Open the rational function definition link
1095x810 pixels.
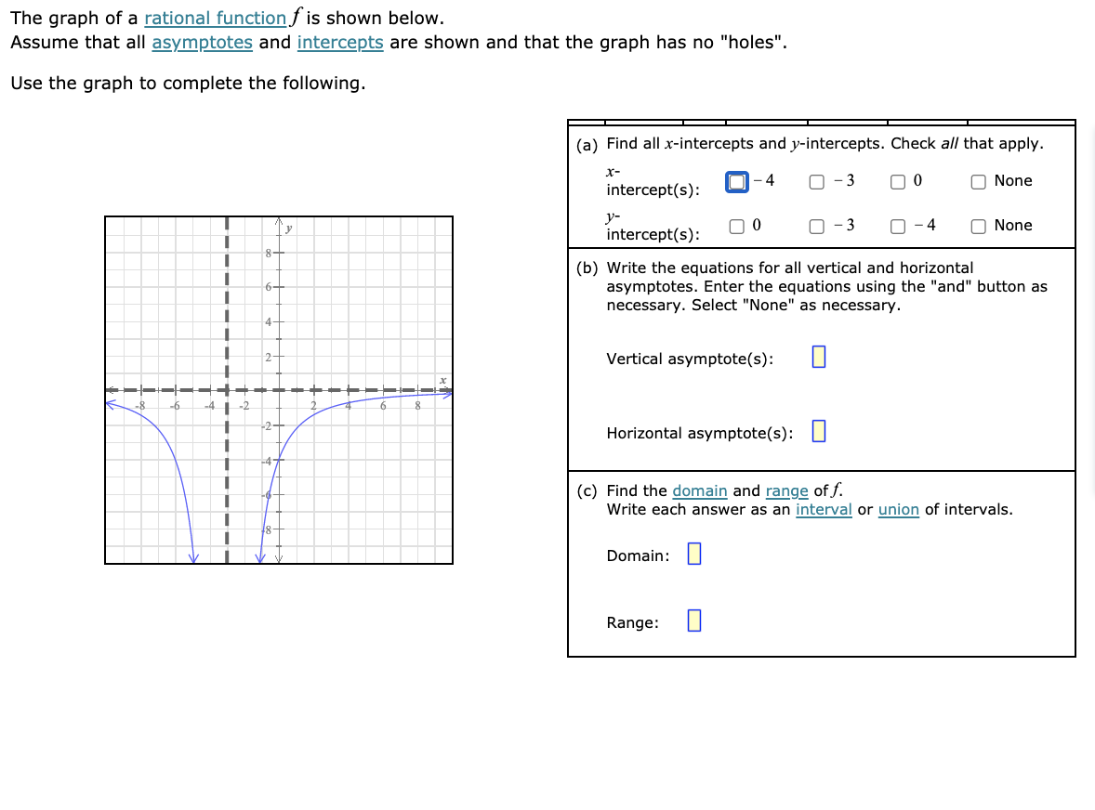[215, 18]
